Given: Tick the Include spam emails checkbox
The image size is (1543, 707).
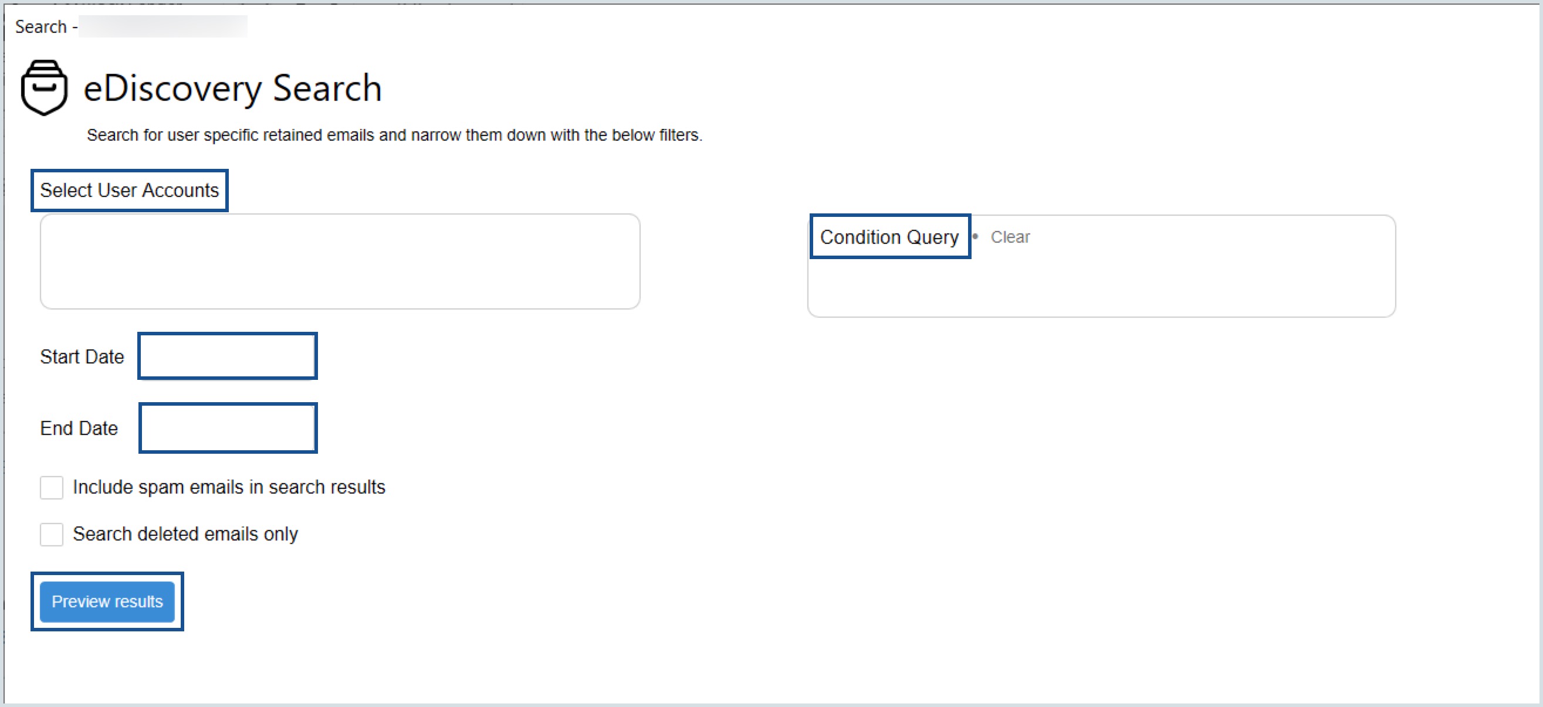Looking at the screenshot, I should pyautogui.click(x=52, y=487).
